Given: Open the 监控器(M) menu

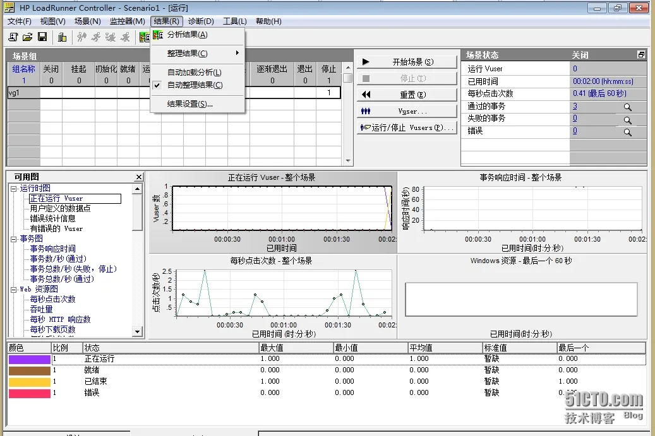Looking at the screenshot, I should [128, 21].
